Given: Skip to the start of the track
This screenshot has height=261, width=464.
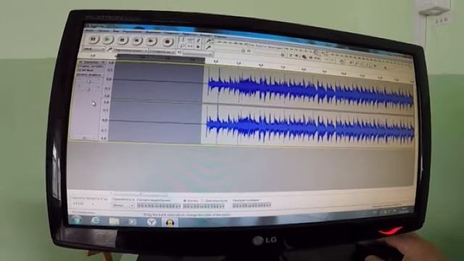Looking at the screenshot, I should [x=136, y=41].
